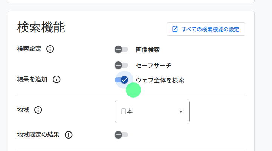Click the 検索機能 section heading
272x151 pixels.
coord(41,27)
